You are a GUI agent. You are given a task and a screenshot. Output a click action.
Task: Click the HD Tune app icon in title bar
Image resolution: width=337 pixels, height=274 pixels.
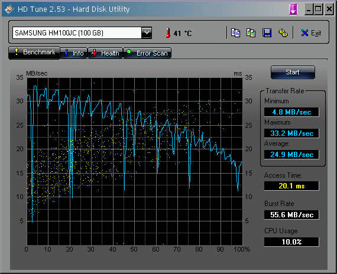[x=9, y=9]
